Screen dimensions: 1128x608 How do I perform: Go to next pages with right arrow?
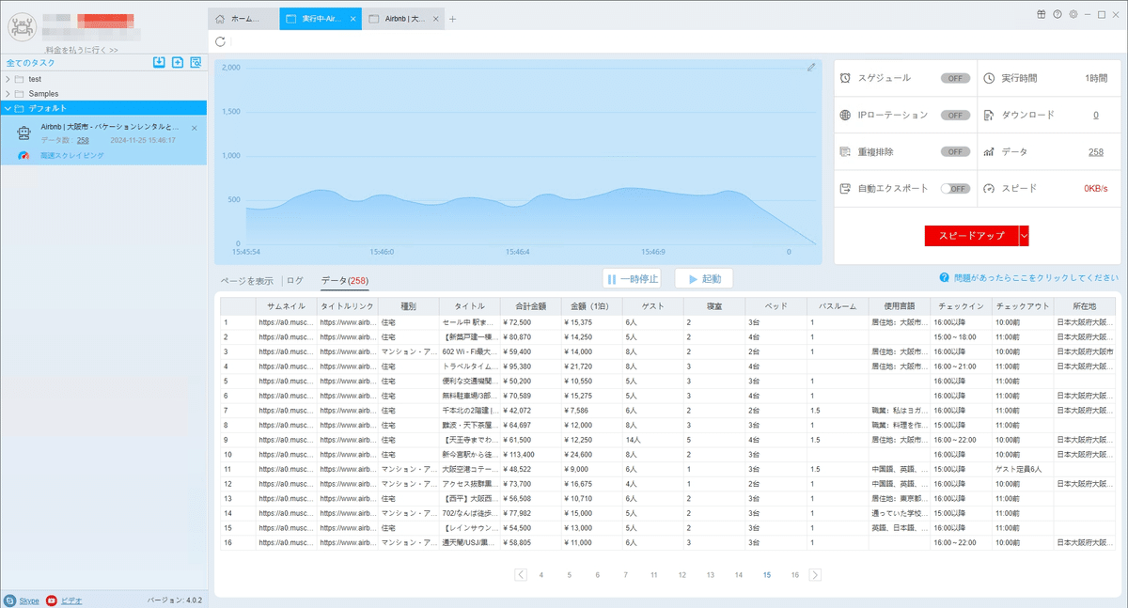coord(815,575)
